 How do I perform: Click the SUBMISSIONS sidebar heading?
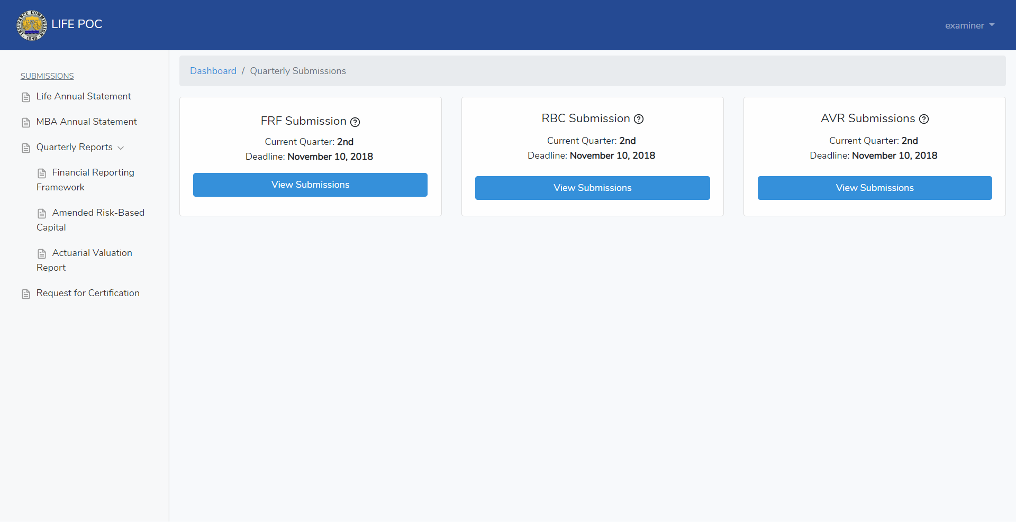point(47,76)
